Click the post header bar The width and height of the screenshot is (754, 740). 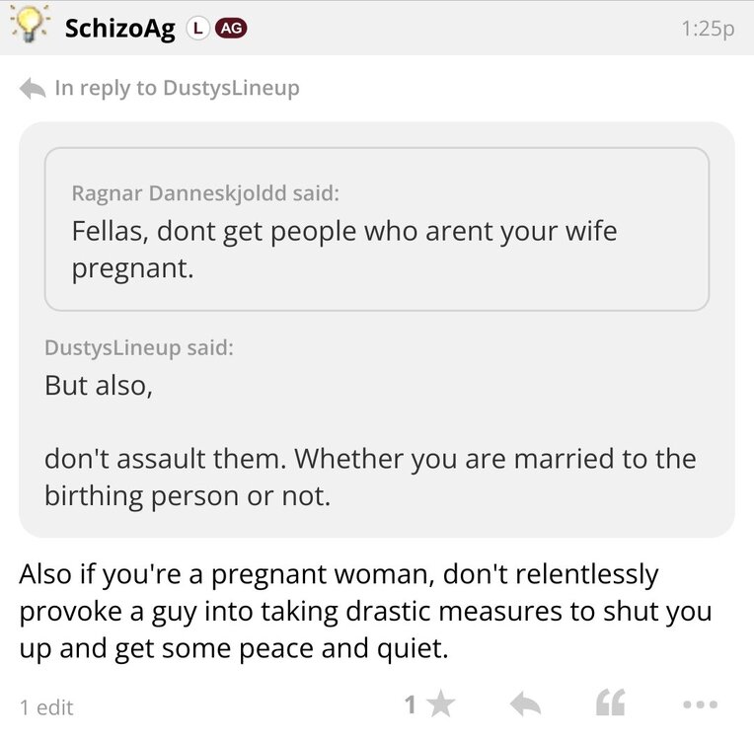click(444, 28)
